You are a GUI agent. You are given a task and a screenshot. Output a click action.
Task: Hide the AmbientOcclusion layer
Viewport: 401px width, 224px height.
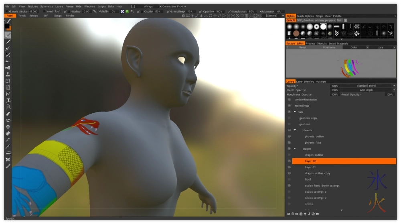pos(289,100)
